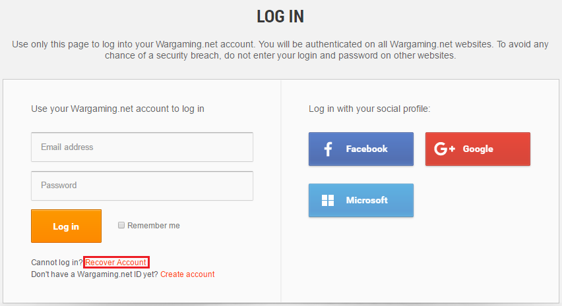The image size is (562, 306).
Task: Focus the Password input field
Action: 142,186
